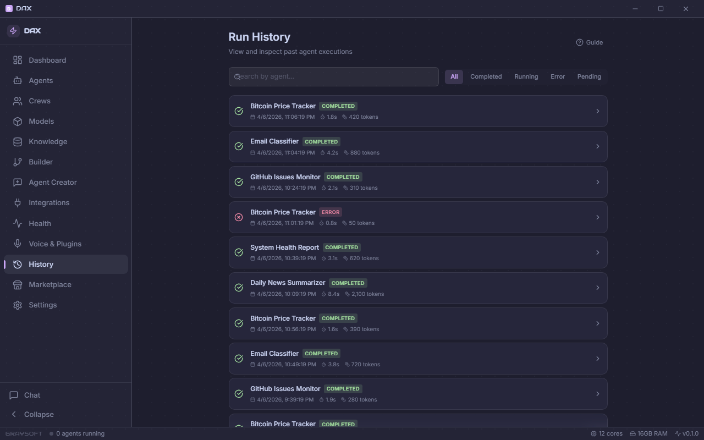This screenshot has height=440, width=704.
Task: Show only Running executions
Action: pyautogui.click(x=526, y=76)
